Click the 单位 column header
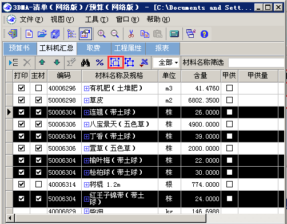Screen dimensions: 287x224 [x=169, y=76]
